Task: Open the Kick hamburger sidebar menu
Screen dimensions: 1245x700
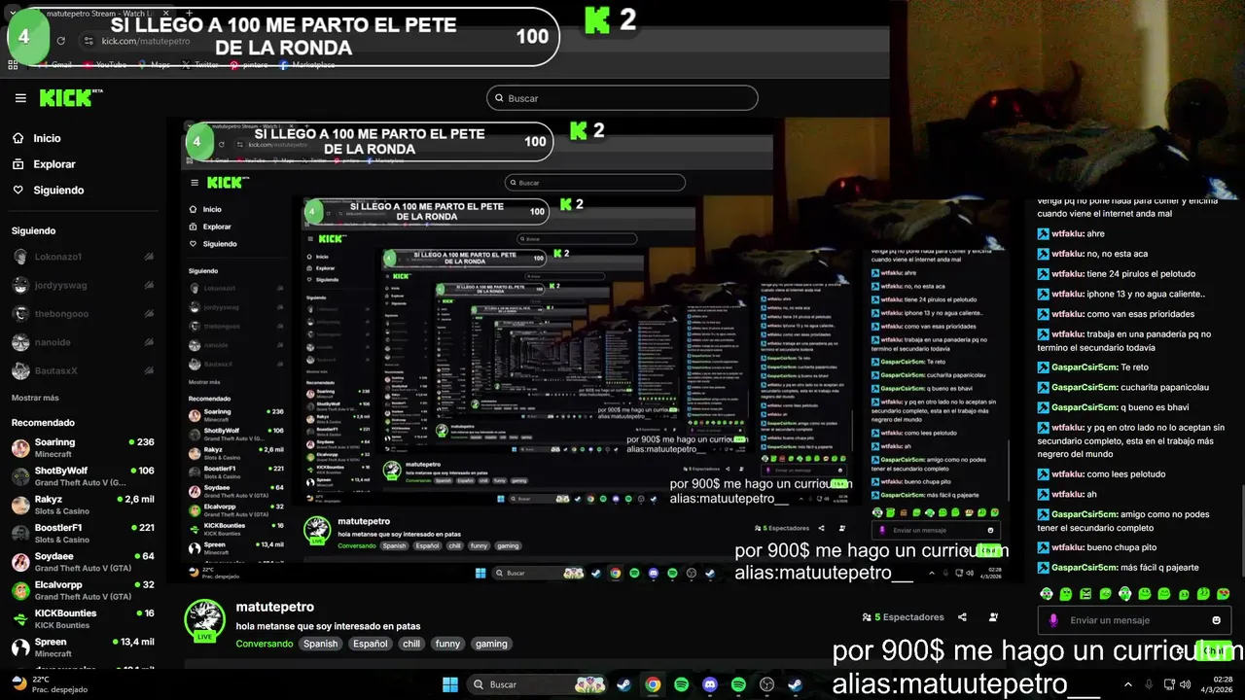Action: (x=20, y=98)
